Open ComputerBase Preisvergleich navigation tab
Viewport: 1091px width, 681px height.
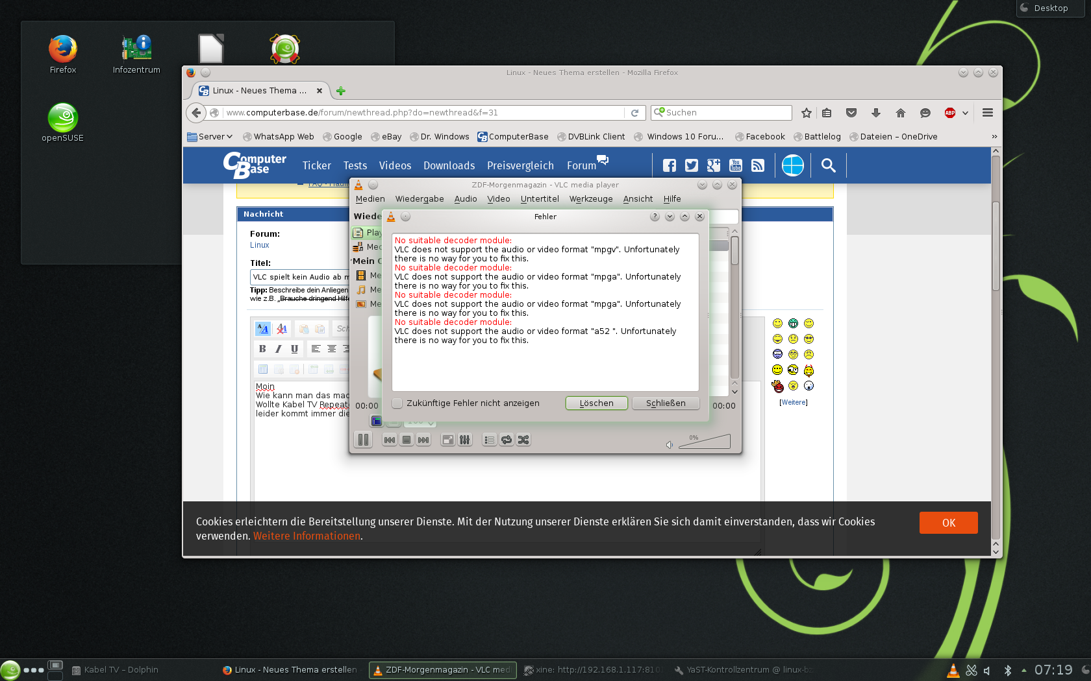pyautogui.click(x=520, y=165)
